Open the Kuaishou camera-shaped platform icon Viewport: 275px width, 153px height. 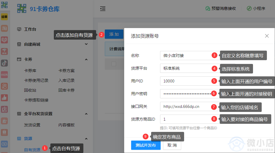(4, 86)
